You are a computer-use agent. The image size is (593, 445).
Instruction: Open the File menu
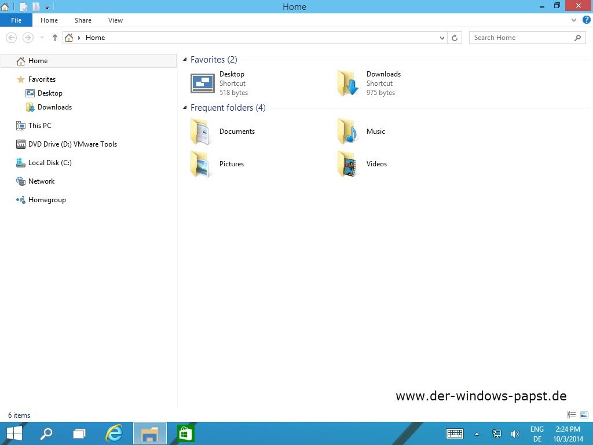[16, 20]
